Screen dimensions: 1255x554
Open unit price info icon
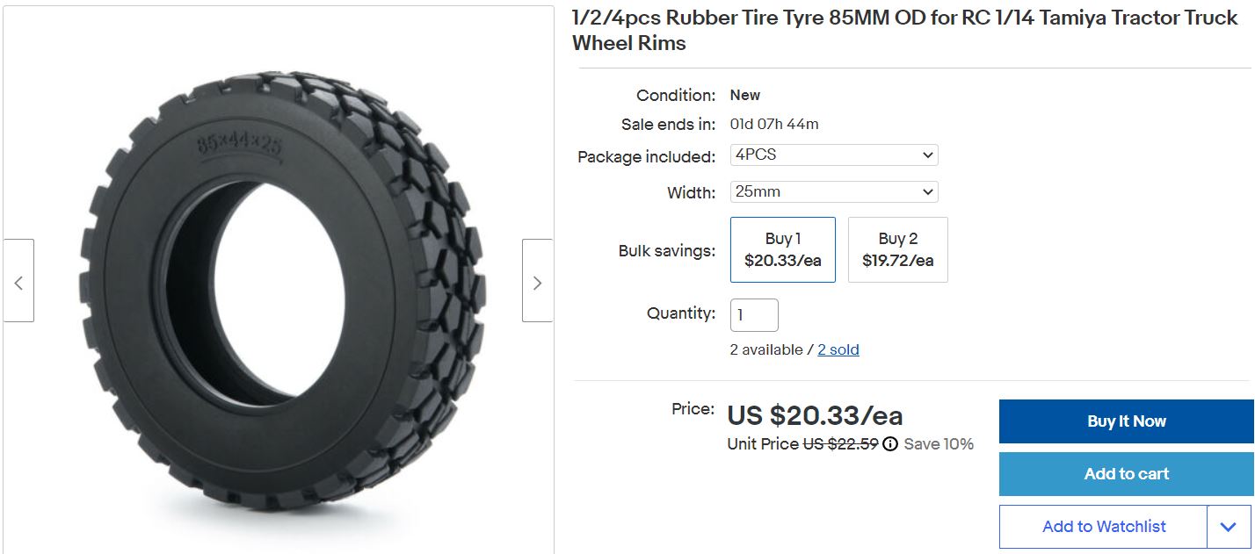click(889, 444)
